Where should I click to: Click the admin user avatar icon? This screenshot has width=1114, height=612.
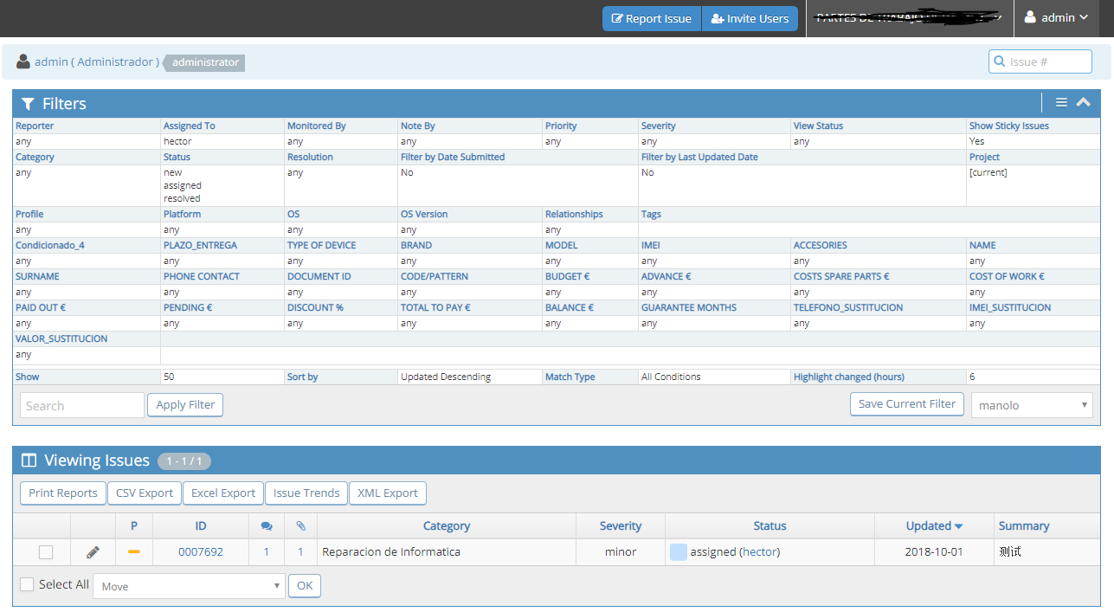point(23,62)
